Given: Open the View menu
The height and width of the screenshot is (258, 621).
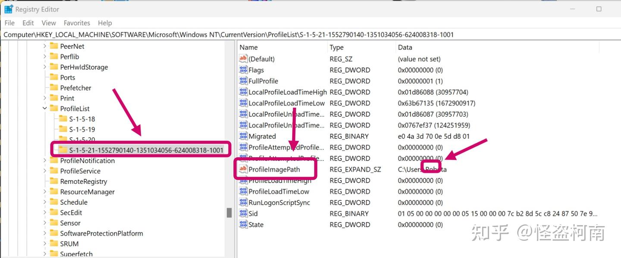Looking at the screenshot, I should pos(49,23).
